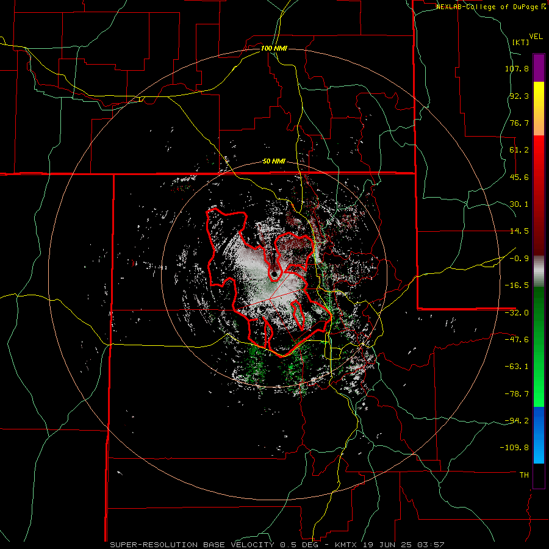Click the -63.1 legend value
Screen dimensions: 549x549
click(x=517, y=367)
